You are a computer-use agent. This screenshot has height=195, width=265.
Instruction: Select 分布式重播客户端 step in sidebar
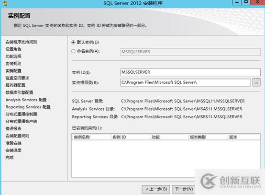(21, 121)
